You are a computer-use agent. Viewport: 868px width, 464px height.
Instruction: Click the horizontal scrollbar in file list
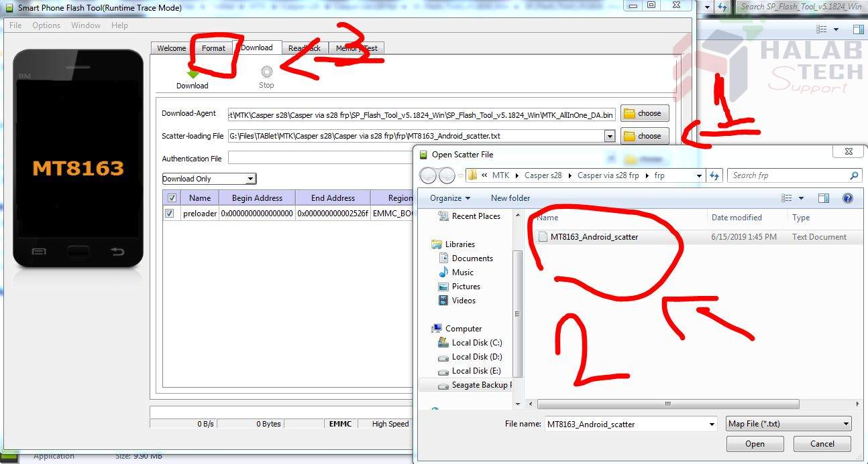coord(668,404)
